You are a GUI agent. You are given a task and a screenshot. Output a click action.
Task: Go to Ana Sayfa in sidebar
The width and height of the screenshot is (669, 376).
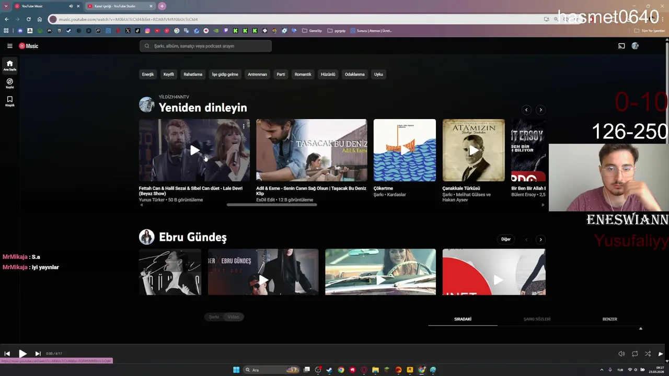pos(9,66)
